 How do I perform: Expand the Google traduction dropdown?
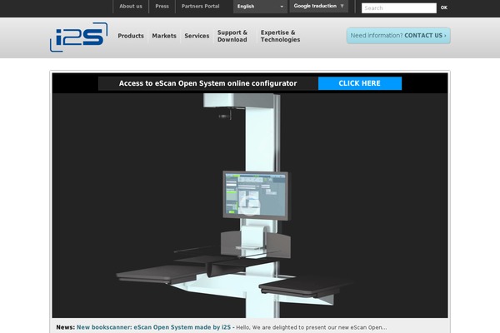(318, 6)
